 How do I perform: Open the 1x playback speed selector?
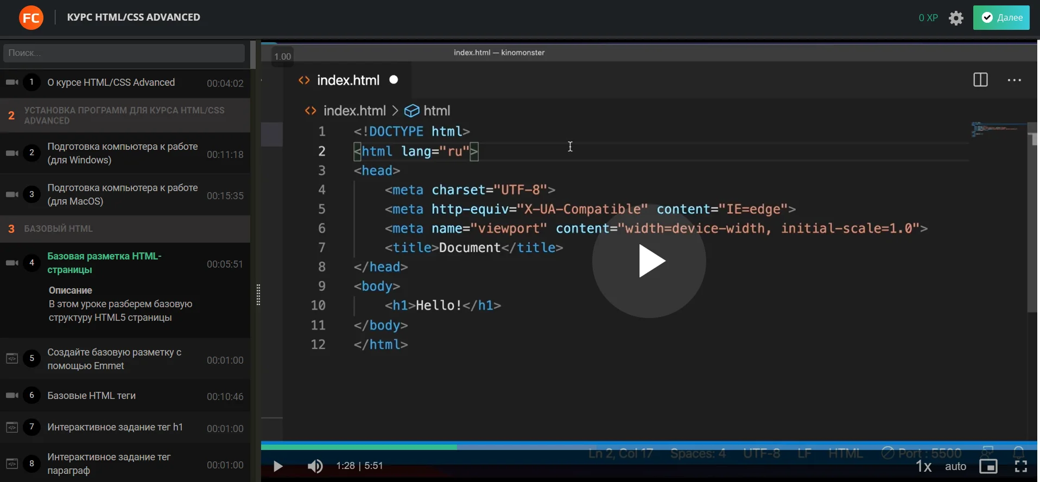coord(923,466)
